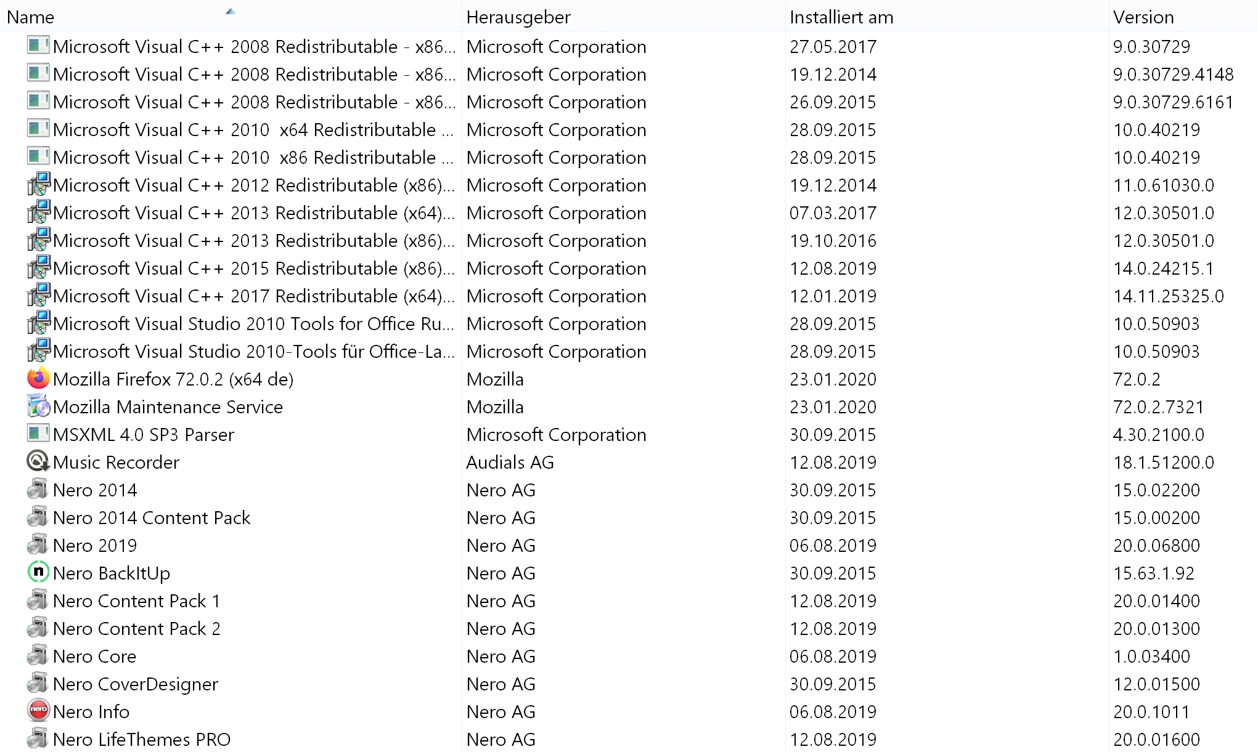This screenshot has height=752, width=1258.
Task: Click the Nero CoverDesigner icon
Action: click(x=38, y=684)
